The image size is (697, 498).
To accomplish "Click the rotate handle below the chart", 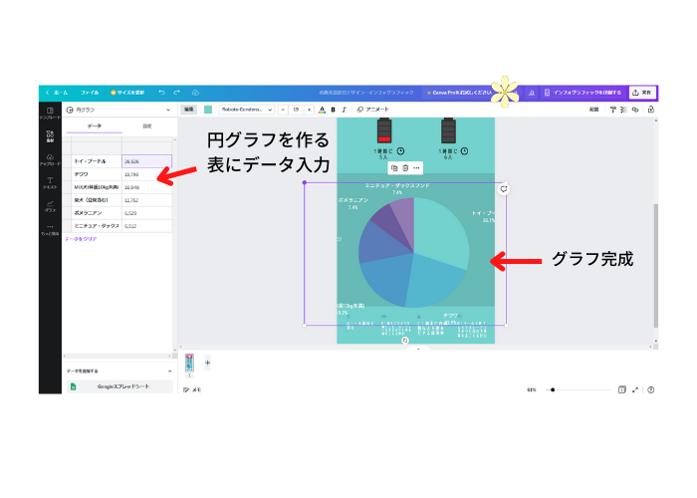I will (x=405, y=341).
